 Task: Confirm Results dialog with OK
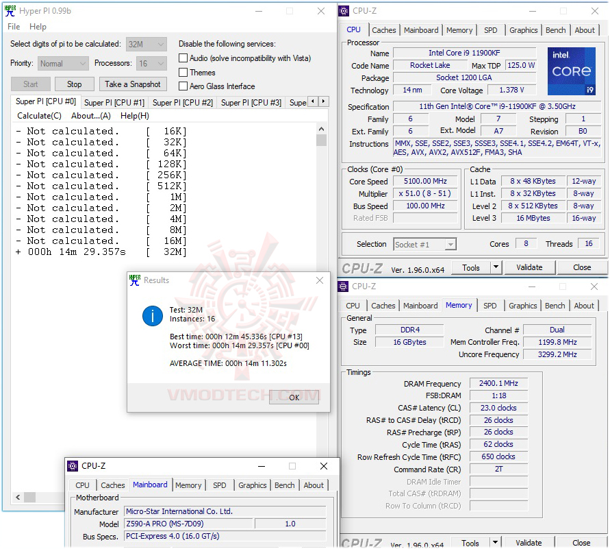294,397
